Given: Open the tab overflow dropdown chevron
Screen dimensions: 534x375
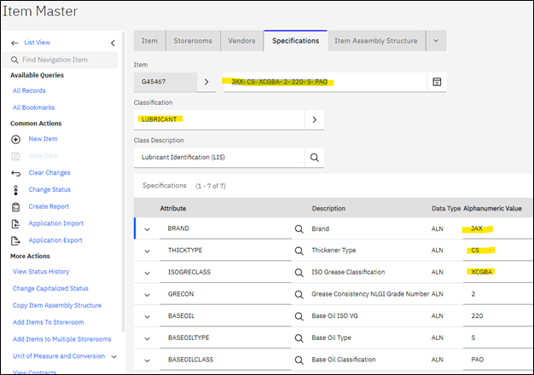Looking at the screenshot, I should tap(436, 41).
